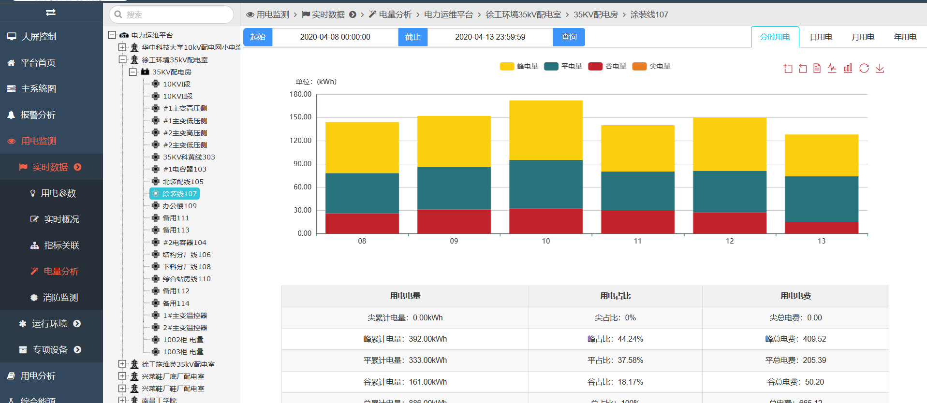This screenshot has height=403, width=927.
Task: Click the home icon beside 平台首页
Action: (12, 62)
